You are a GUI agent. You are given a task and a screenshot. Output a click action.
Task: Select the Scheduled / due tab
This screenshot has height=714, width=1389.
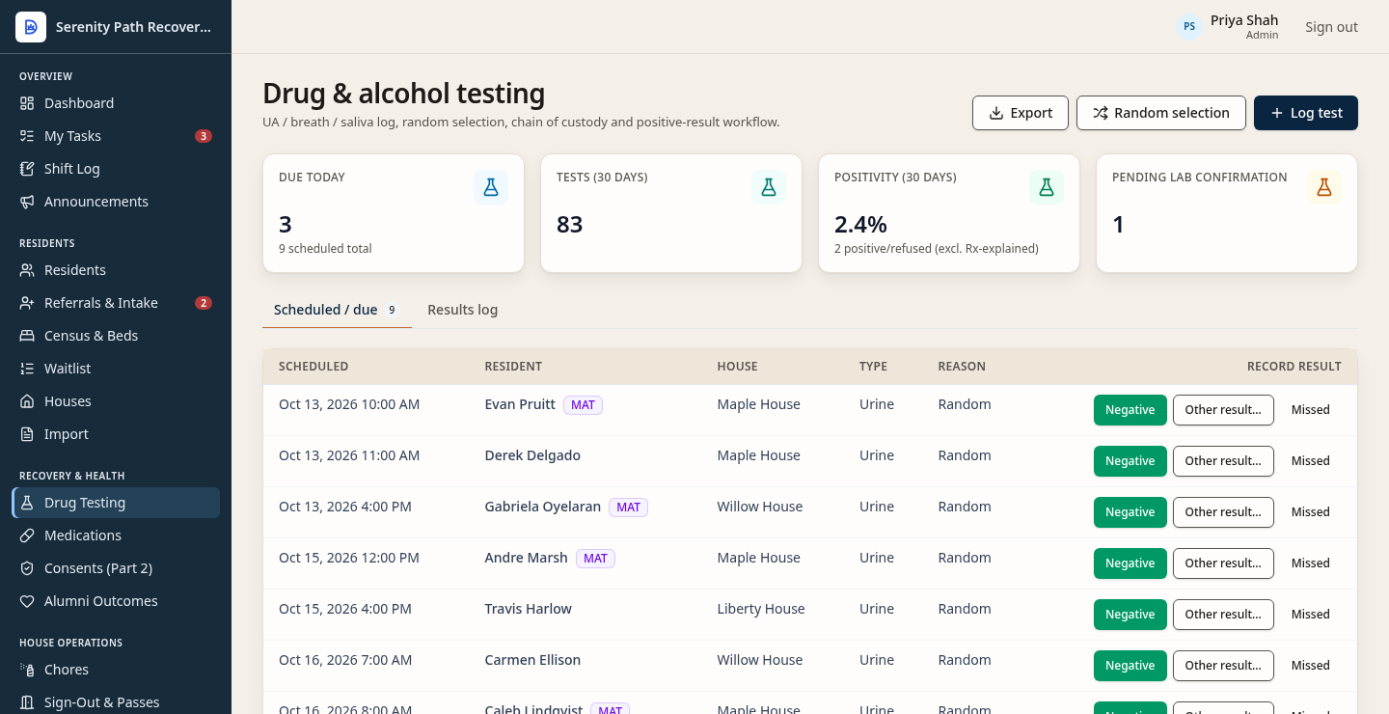click(337, 310)
